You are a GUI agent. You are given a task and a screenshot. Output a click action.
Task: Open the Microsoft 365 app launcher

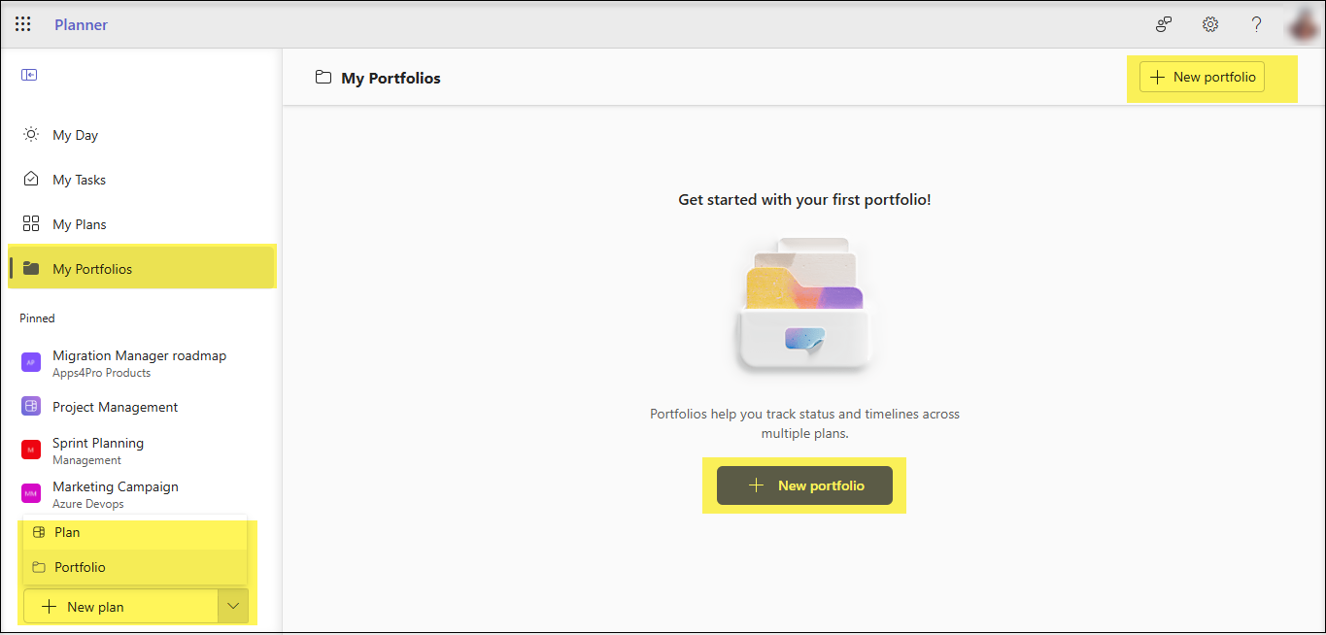[22, 23]
